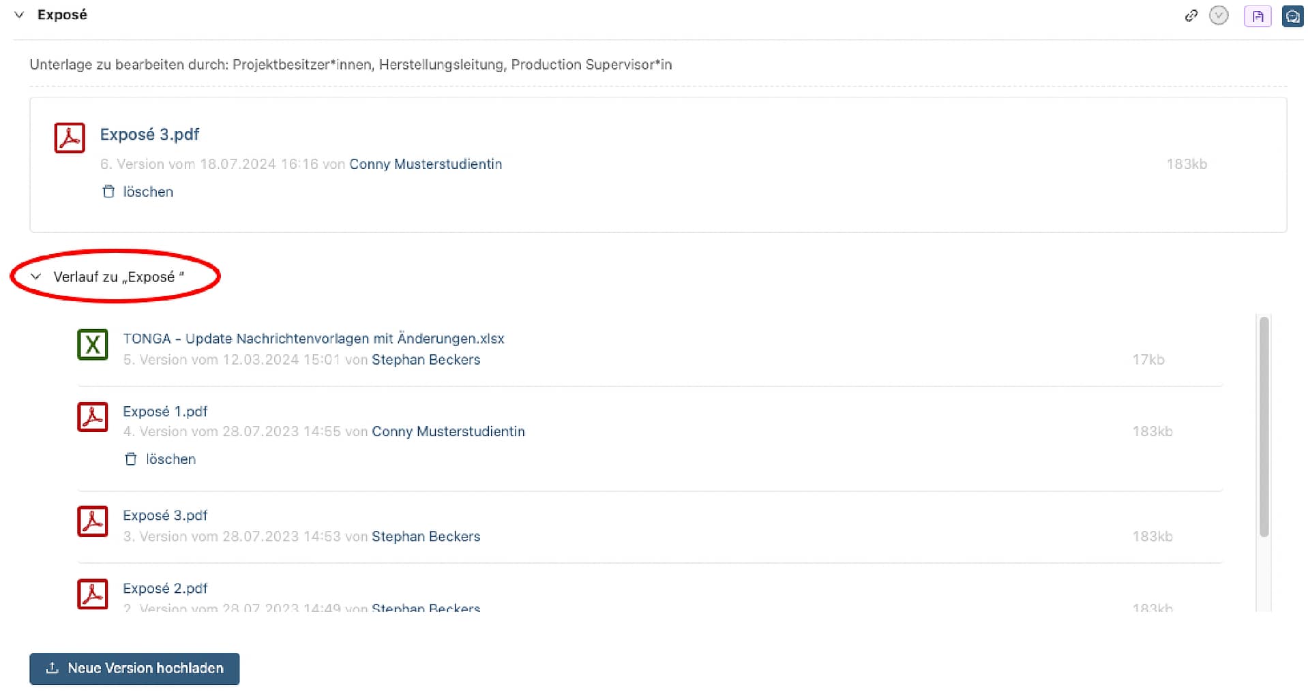Image resolution: width=1308 pixels, height=691 pixels.
Task: Collapse the Exposé section chevron
Action: point(19,15)
